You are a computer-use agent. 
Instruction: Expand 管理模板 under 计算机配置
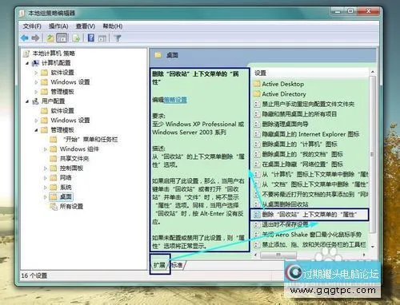coord(36,92)
